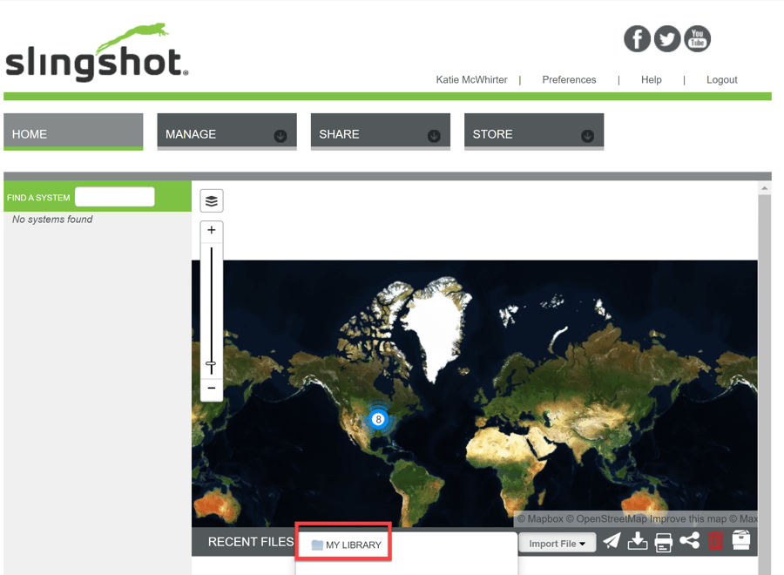The width and height of the screenshot is (784, 575).
Task: Click the map zoom slider handle
Action: tap(212, 364)
